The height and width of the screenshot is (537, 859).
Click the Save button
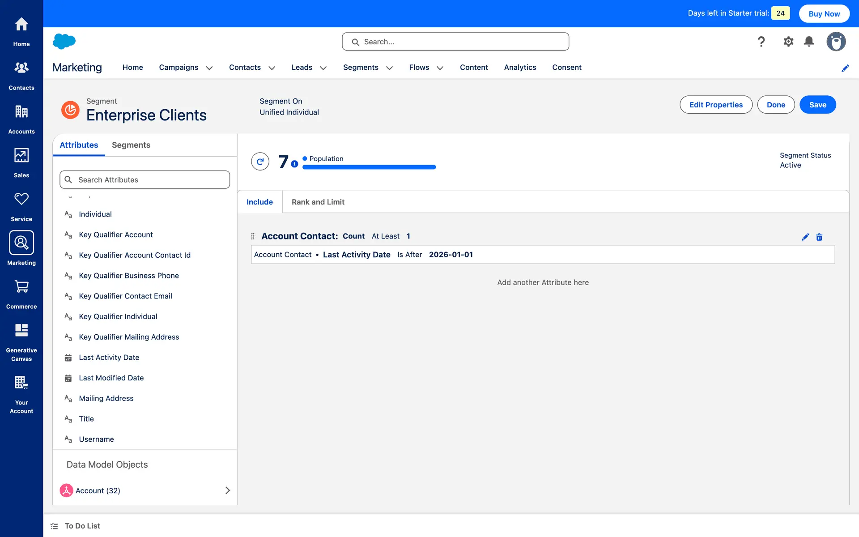pos(817,105)
